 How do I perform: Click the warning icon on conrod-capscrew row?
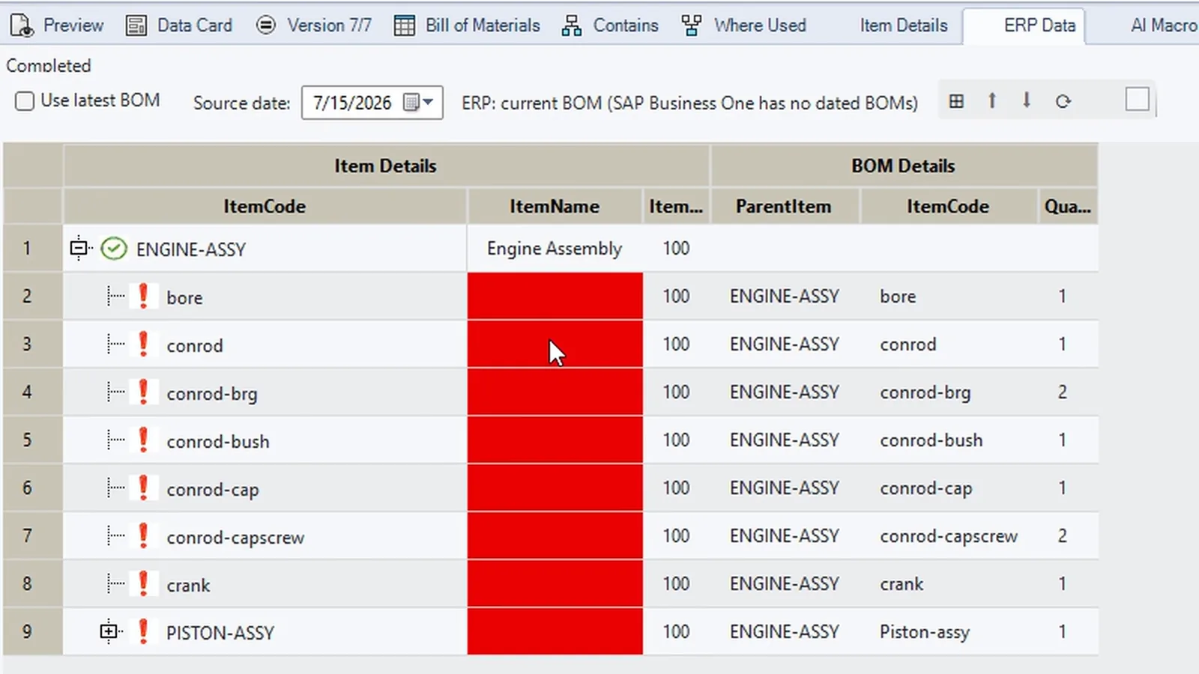pos(143,535)
